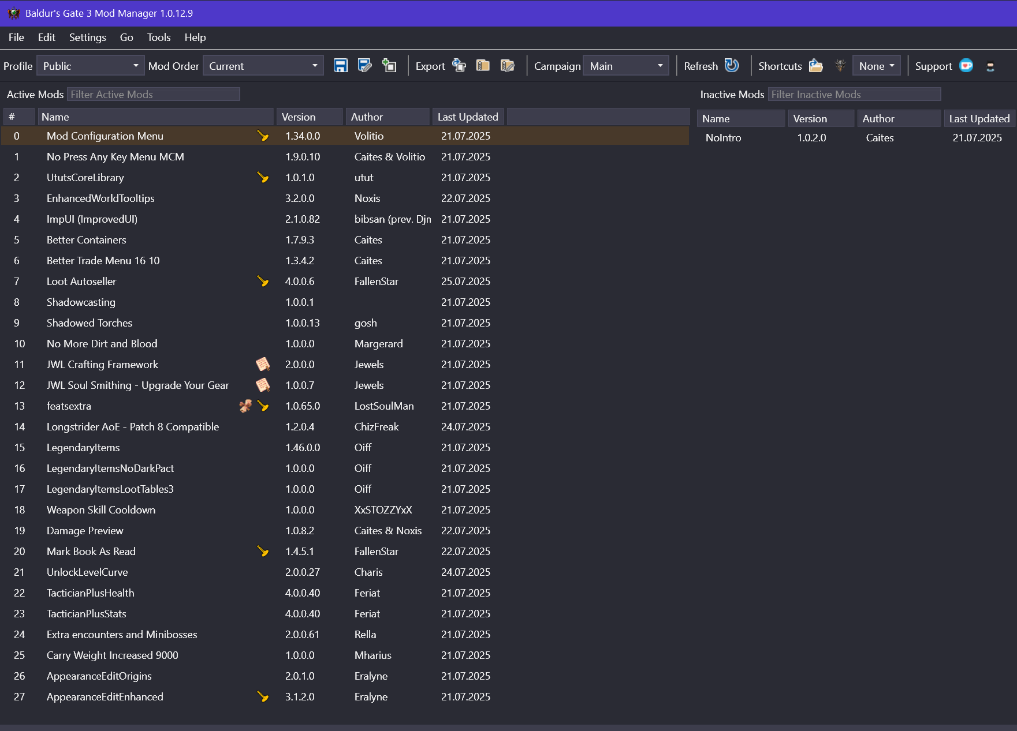Open the Edit menu
1017x731 pixels.
tap(47, 38)
